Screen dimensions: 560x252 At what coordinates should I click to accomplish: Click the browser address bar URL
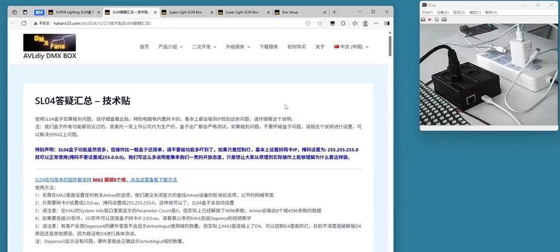[x=102, y=23]
